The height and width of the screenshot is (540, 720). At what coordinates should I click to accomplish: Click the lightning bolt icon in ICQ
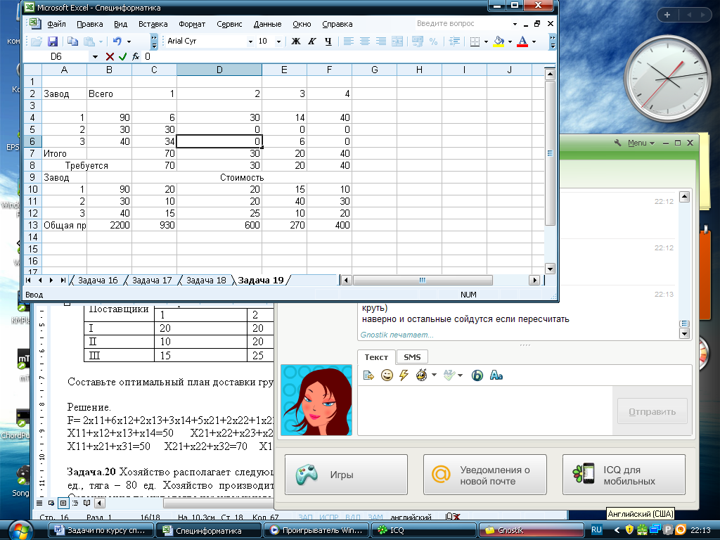[404, 375]
